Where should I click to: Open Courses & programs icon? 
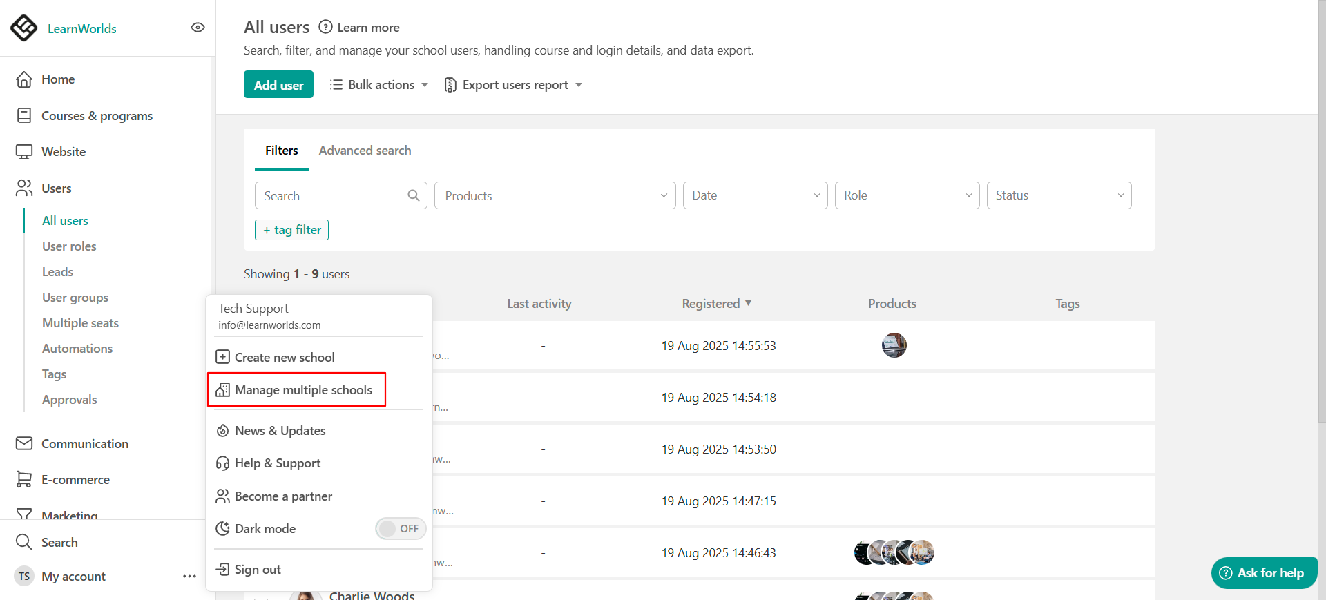pos(24,115)
